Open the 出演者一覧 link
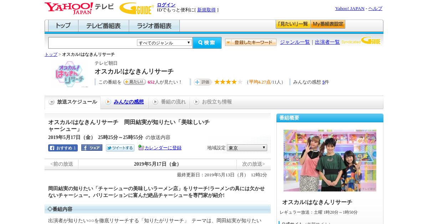Image resolution: width=428 pixels, height=224 pixels. 327,42
